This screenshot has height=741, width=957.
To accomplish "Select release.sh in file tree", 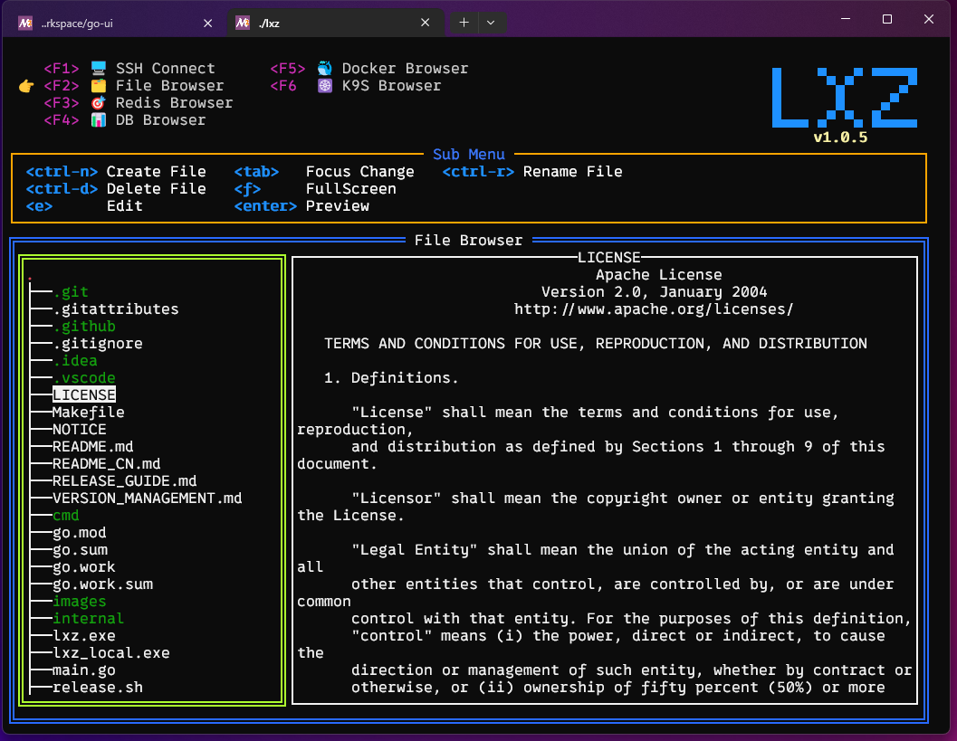I will 98,687.
